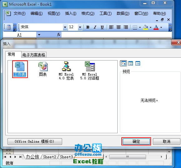This screenshot has height=168, width=181.
Task: Open the 工具(T) menu
Action: (105, 13)
